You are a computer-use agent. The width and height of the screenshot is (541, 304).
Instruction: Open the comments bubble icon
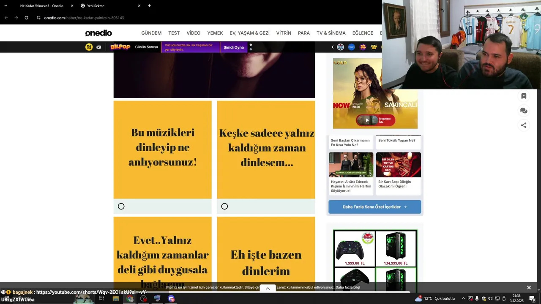pyautogui.click(x=524, y=111)
